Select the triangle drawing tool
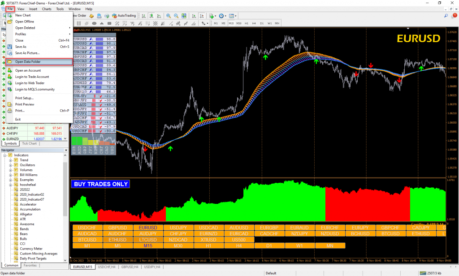 click(102, 23)
